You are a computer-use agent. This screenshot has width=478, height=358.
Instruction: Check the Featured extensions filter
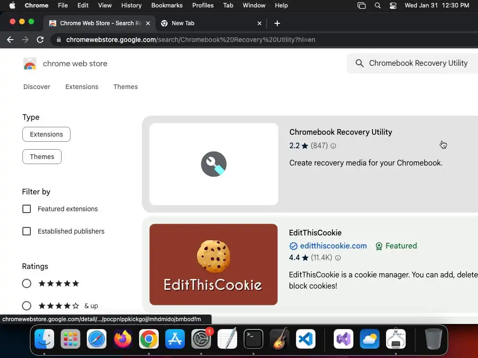point(27,209)
